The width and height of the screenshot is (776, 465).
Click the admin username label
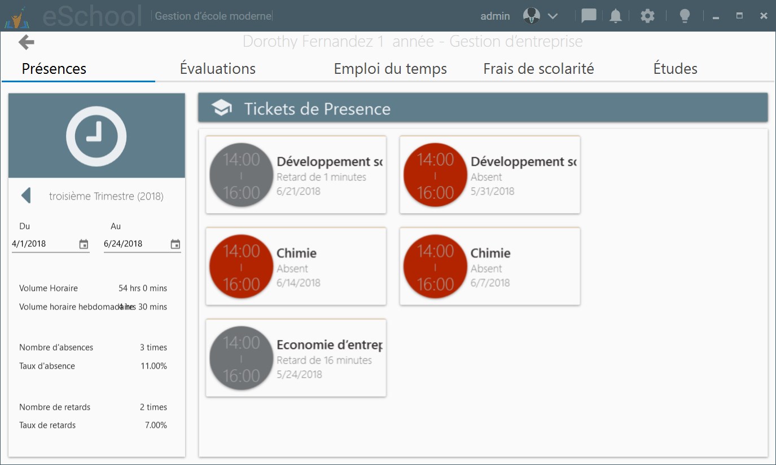click(x=495, y=16)
